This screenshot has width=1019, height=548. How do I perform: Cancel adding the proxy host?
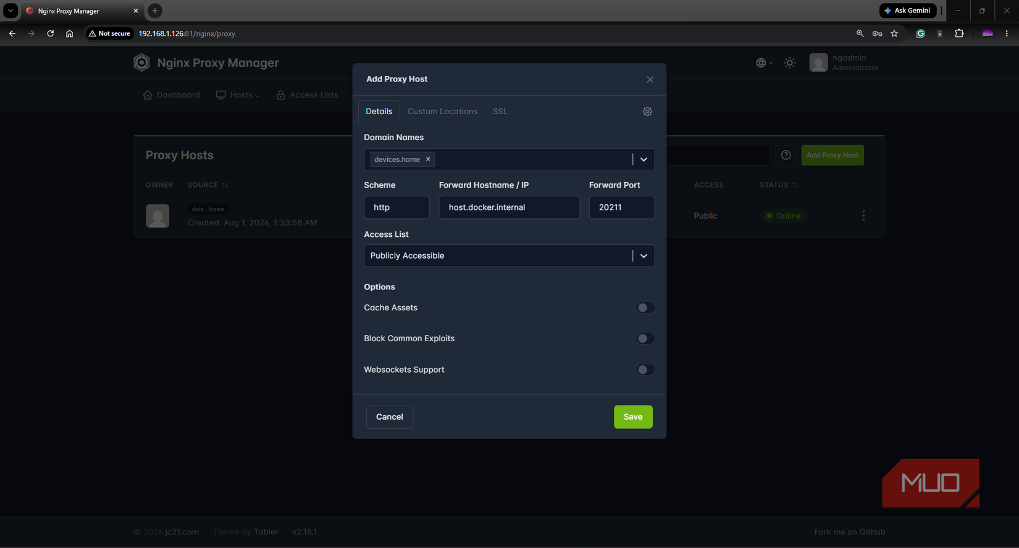[389, 417]
